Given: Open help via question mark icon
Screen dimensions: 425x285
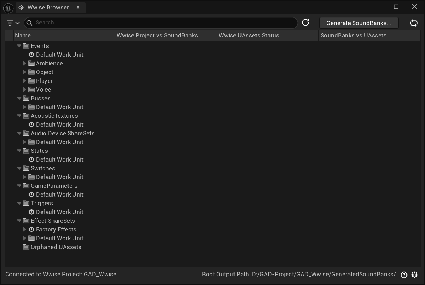Looking at the screenshot, I should (x=404, y=275).
